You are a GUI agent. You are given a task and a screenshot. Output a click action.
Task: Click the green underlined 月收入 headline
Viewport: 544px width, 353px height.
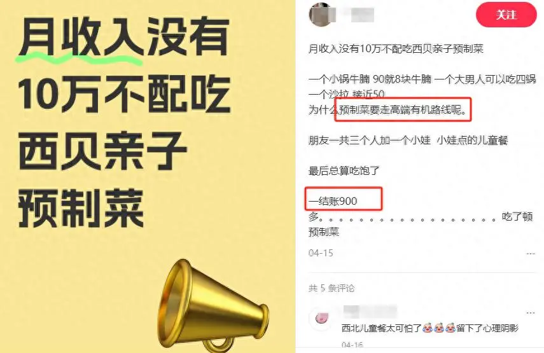click(81, 38)
